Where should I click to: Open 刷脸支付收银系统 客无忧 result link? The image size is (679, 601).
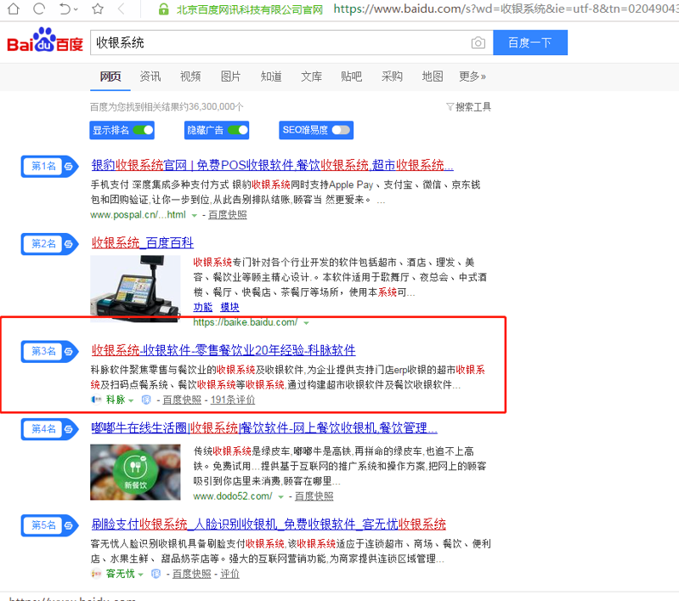[269, 524]
